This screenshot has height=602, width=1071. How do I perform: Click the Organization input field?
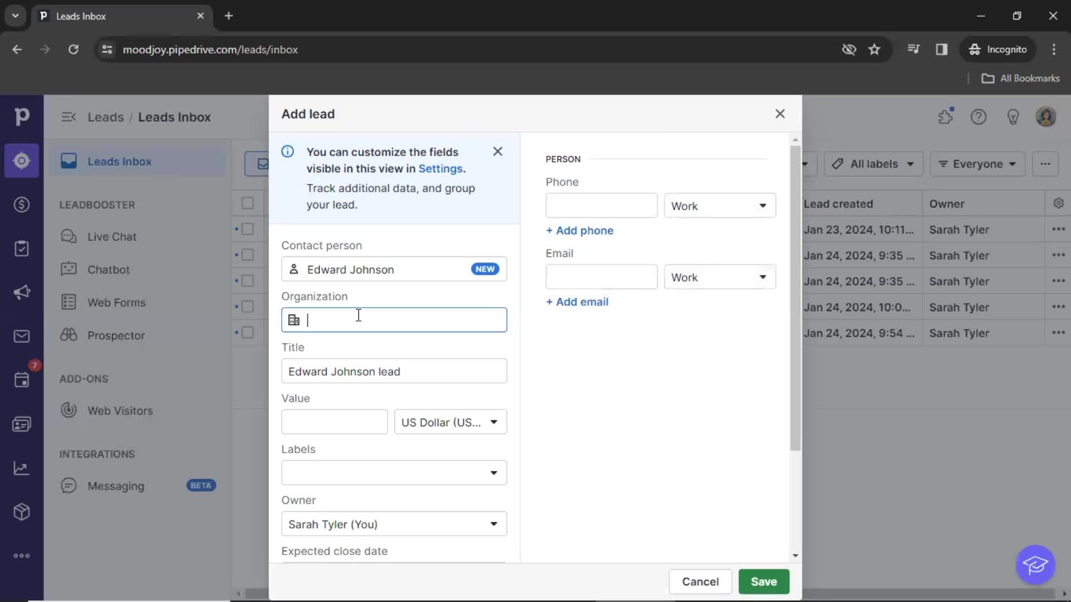click(394, 320)
